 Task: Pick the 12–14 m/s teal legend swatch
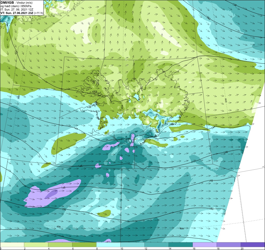pyautogui.click(x=157, y=244)
